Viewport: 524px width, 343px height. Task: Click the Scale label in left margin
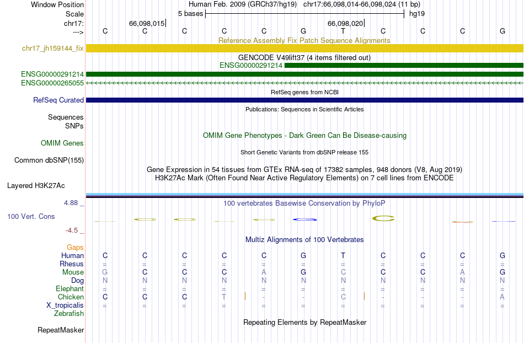pyautogui.click(x=74, y=14)
